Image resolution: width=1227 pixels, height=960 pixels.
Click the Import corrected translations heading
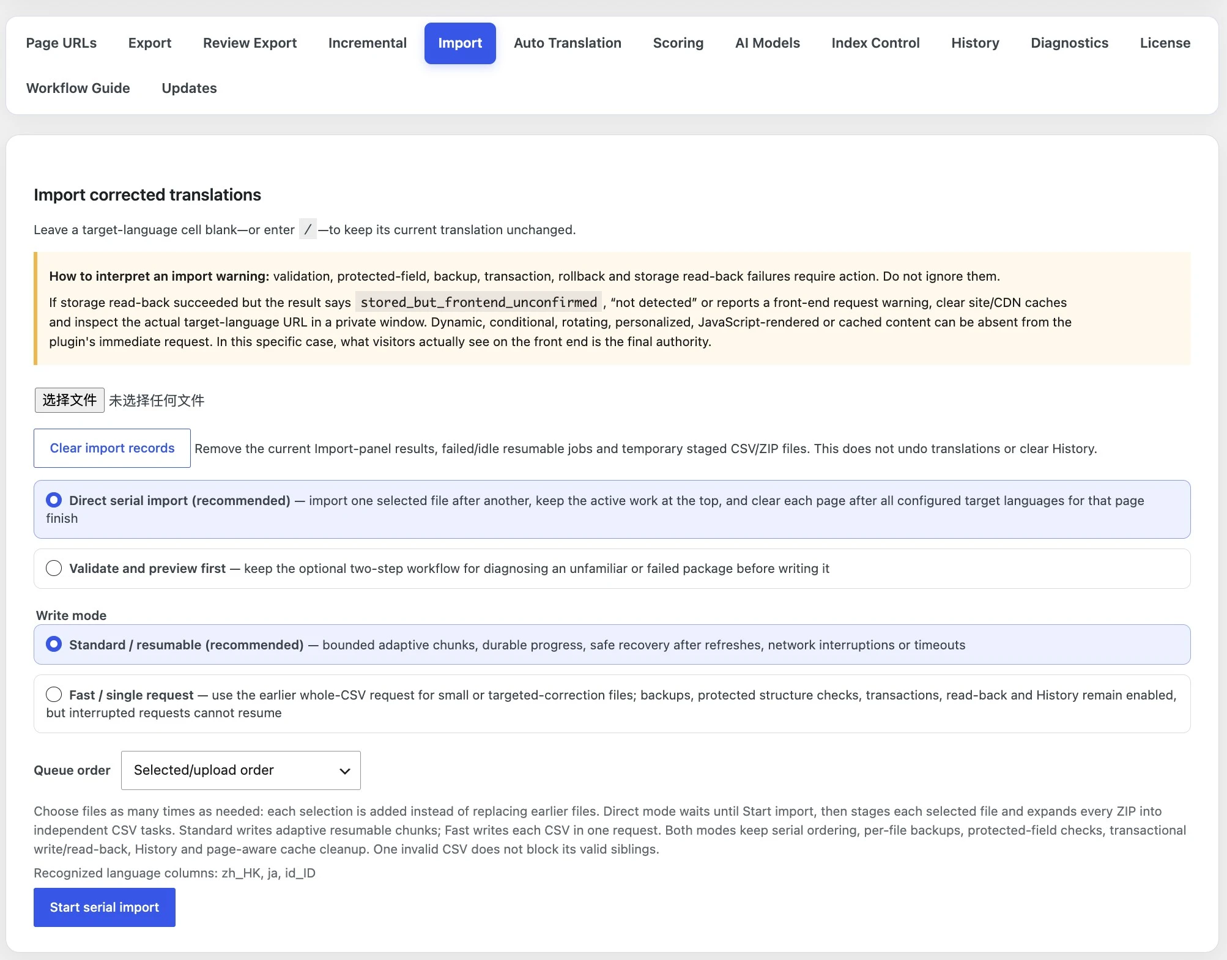(147, 194)
